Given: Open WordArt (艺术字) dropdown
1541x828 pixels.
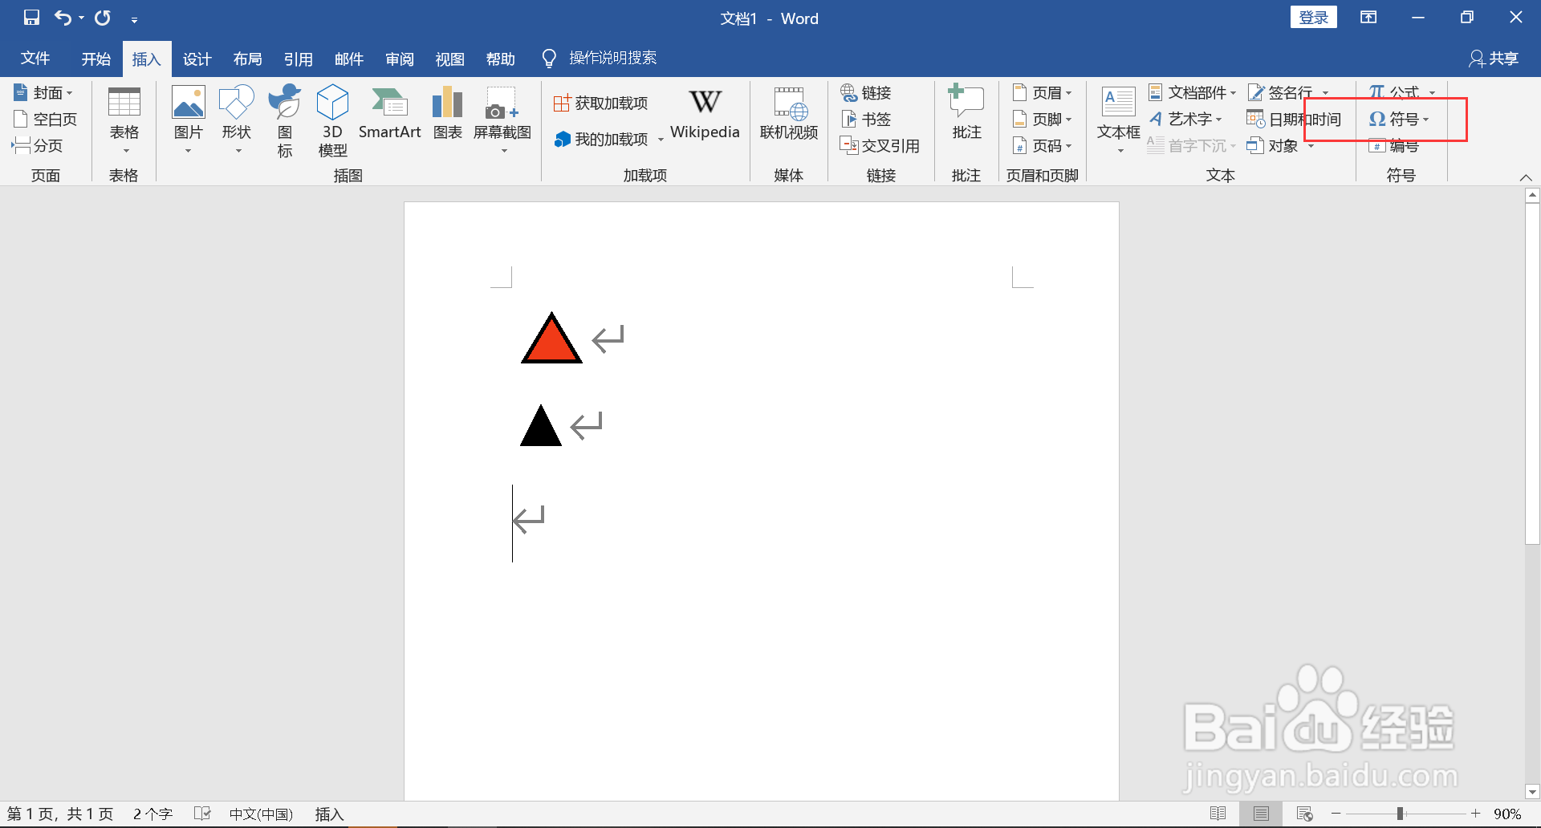Looking at the screenshot, I should [1185, 120].
